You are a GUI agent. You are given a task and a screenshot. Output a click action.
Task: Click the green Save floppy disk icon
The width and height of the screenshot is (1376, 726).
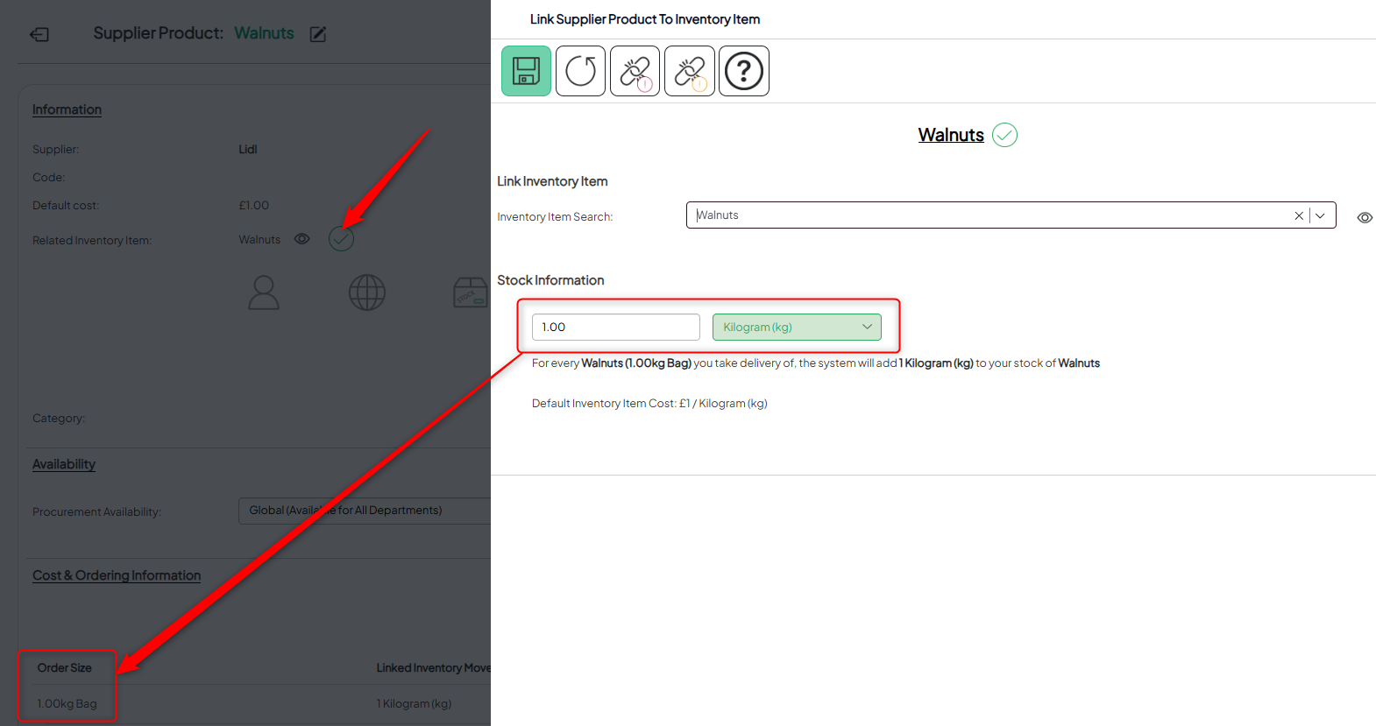[526, 71]
